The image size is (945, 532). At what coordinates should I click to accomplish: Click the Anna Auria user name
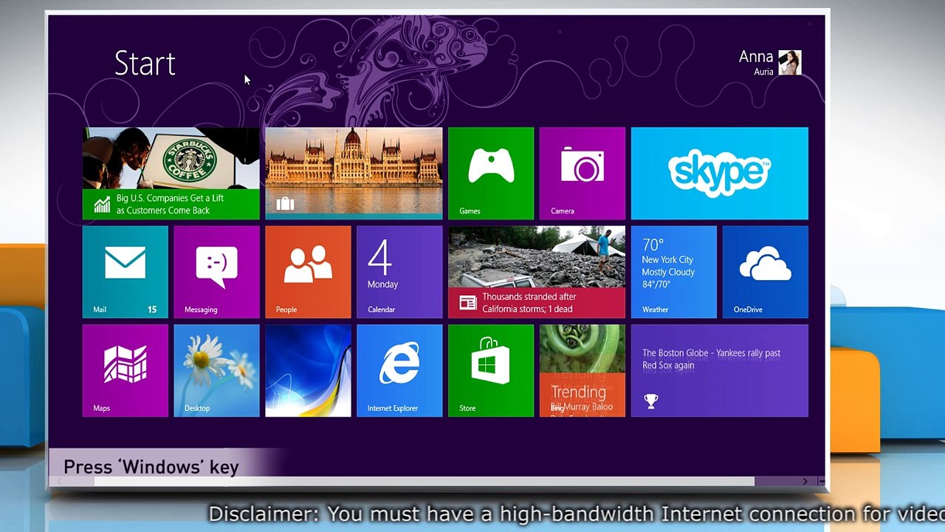pyautogui.click(x=756, y=63)
